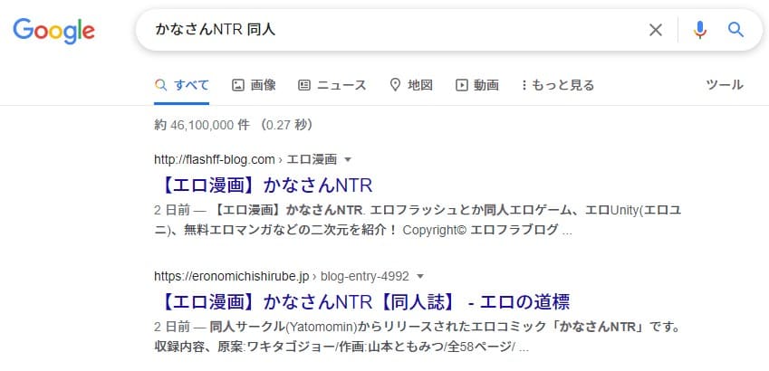This screenshot has height=371, width=769.
Task: Open the ツール options
Action: [x=725, y=85]
